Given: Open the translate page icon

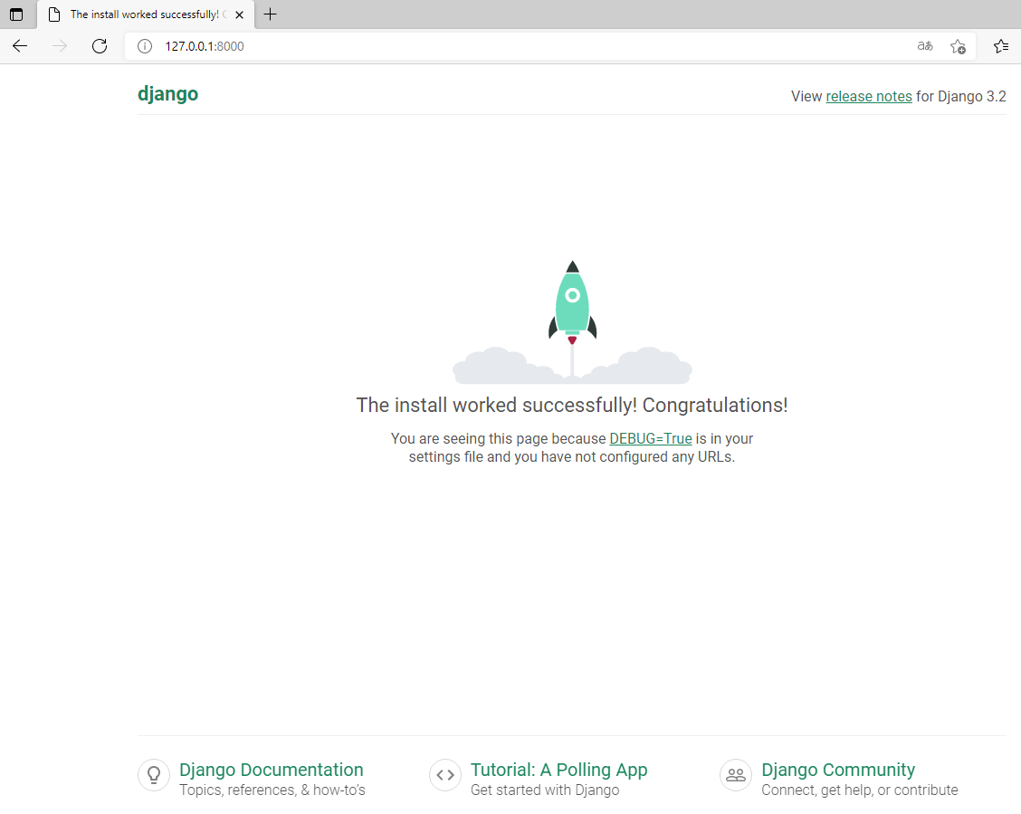Looking at the screenshot, I should pos(925,46).
